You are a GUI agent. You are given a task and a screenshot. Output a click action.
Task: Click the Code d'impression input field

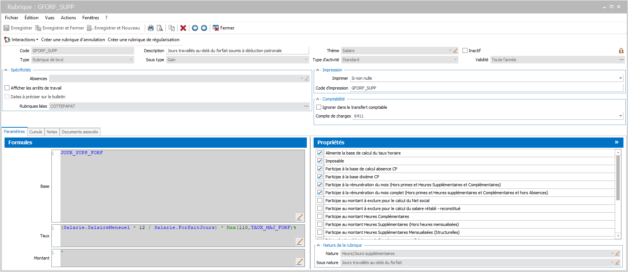(487, 88)
